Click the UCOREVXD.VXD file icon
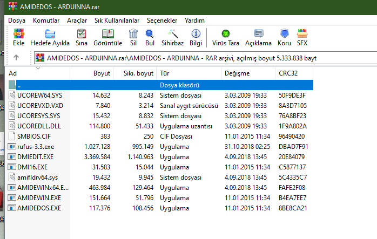This screenshot has width=377, height=239. point(12,105)
